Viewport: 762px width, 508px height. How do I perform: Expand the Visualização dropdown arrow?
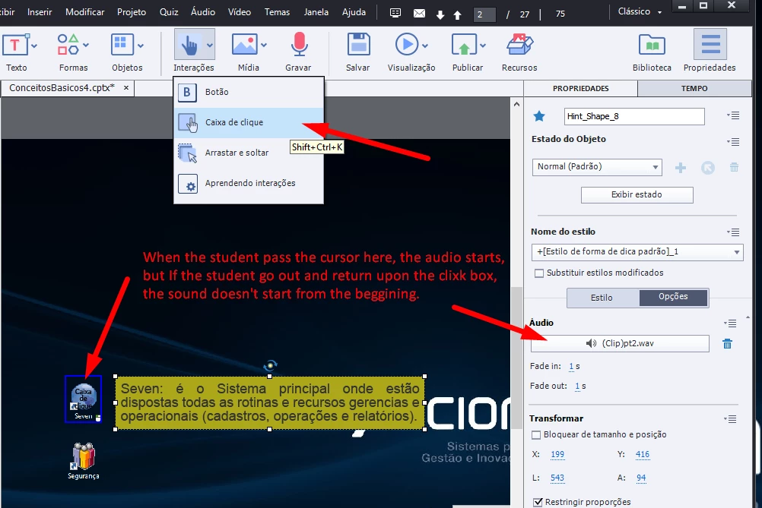[425, 46]
